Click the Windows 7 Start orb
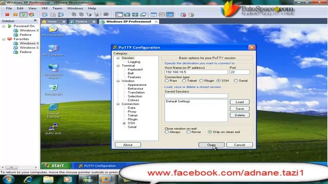This screenshot has width=328, height=184. [x=9, y=179]
